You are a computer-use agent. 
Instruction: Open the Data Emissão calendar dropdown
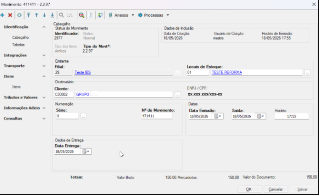(x=218, y=116)
